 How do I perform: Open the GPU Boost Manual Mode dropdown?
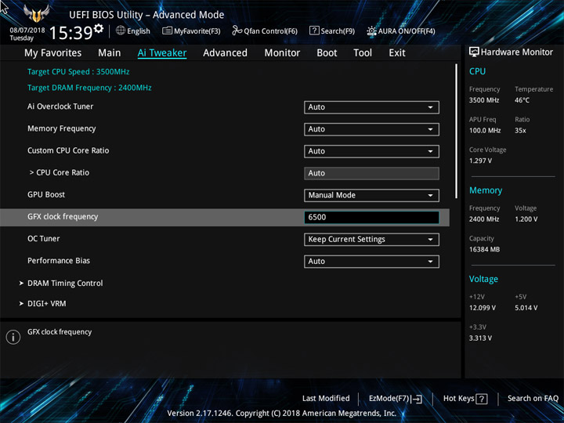point(371,195)
